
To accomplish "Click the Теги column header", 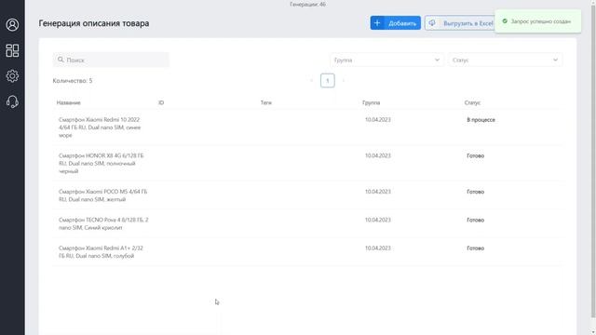I will coord(266,103).
